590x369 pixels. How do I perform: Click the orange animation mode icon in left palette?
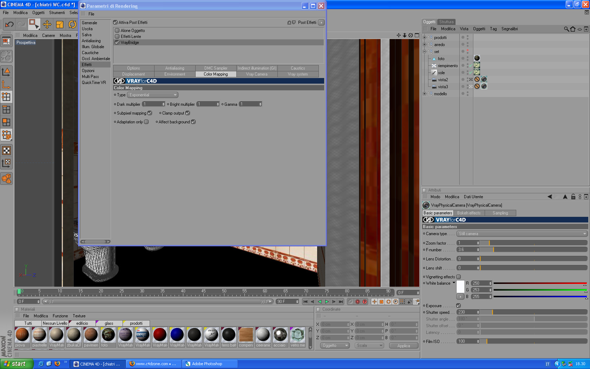[x=6, y=179]
